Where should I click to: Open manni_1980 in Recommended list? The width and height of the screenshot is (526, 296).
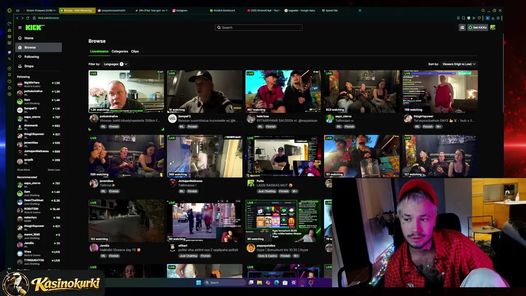click(39, 235)
